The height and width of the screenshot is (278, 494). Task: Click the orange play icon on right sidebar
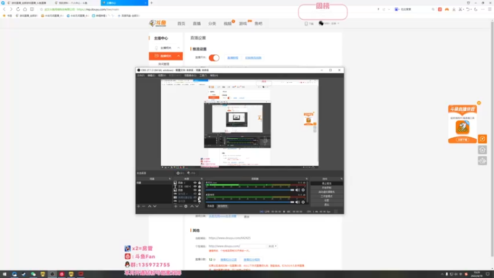coord(482,139)
